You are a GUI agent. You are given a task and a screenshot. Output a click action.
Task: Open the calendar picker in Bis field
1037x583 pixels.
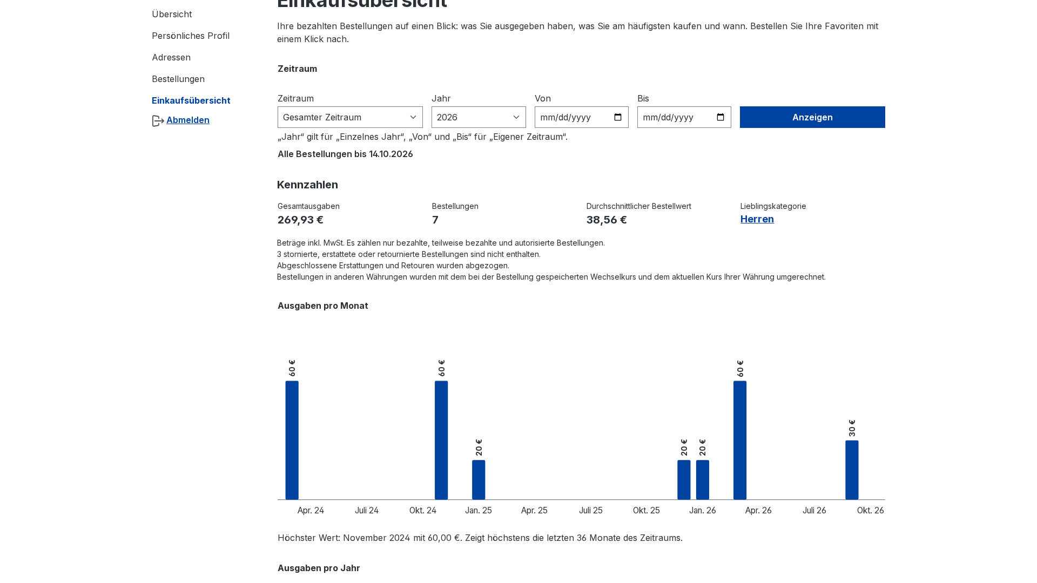point(720,117)
